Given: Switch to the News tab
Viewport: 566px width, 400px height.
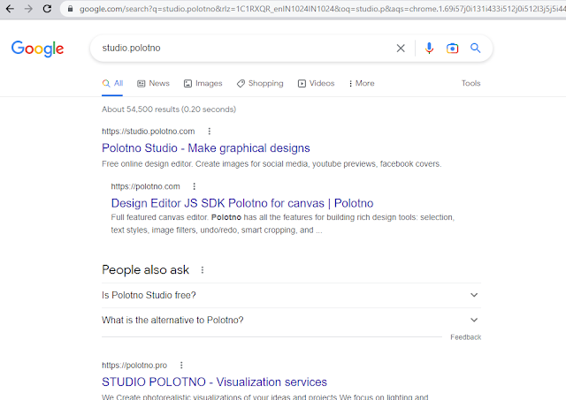Looking at the screenshot, I should point(153,83).
